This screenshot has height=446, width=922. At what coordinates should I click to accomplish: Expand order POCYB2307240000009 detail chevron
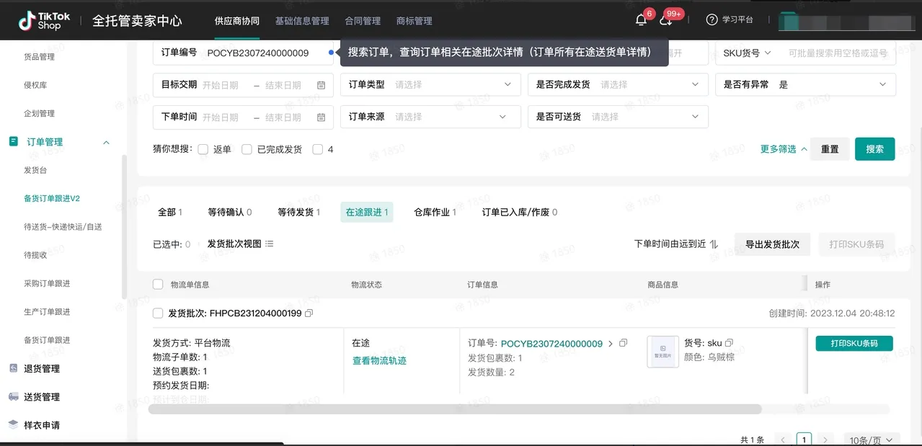pos(611,344)
